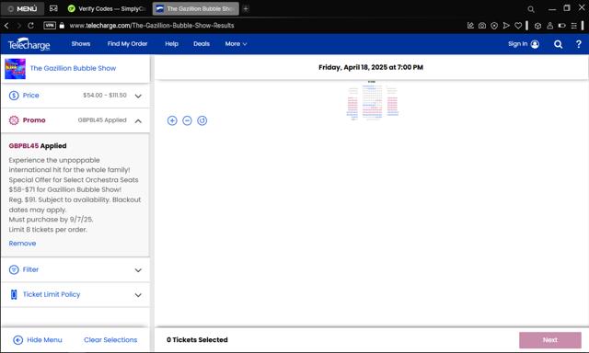The height and width of the screenshot is (353, 589).
Task: Click The Gazillion Bubble Show thumbnail
Action: [15, 69]
